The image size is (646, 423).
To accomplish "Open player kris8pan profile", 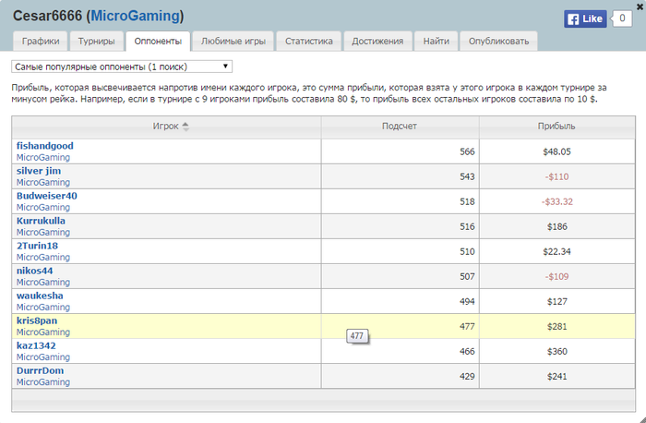I will pos(37,320).
